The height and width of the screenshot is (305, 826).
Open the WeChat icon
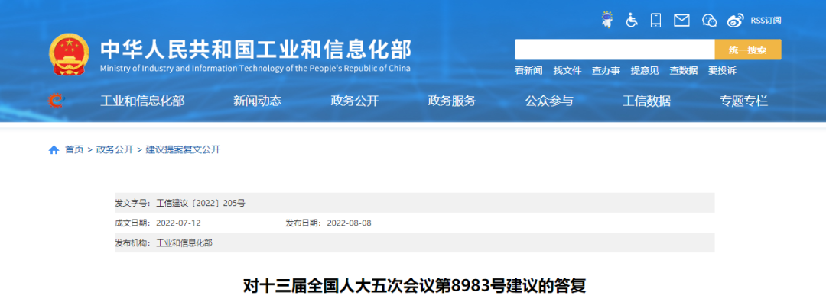pos(710,21)
